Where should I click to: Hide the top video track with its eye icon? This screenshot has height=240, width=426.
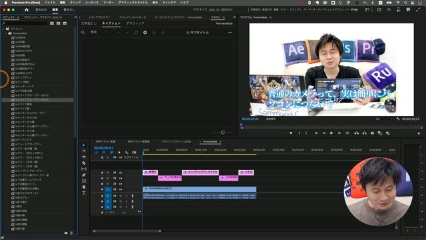[x=120, y=173]
